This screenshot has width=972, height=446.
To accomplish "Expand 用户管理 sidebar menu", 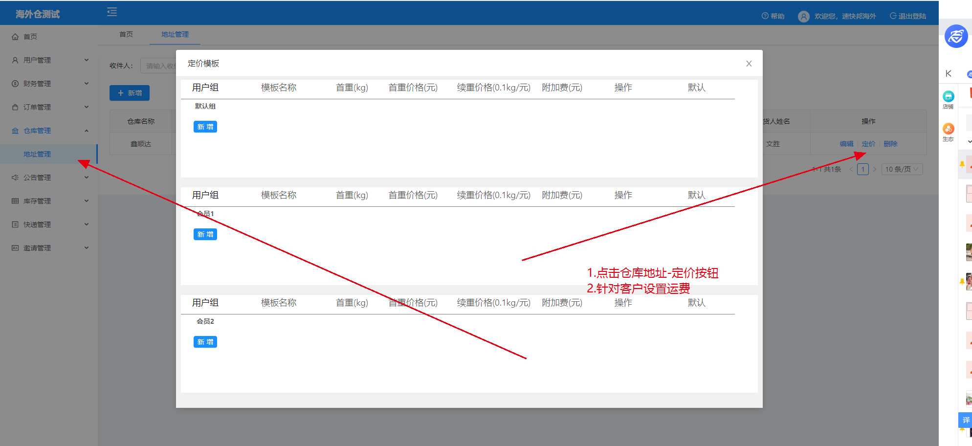I will click(49, 60).
